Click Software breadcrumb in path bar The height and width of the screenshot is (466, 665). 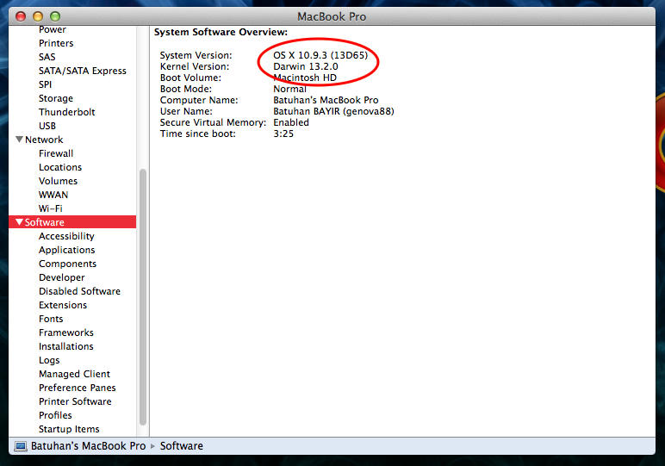coord(181,446)
